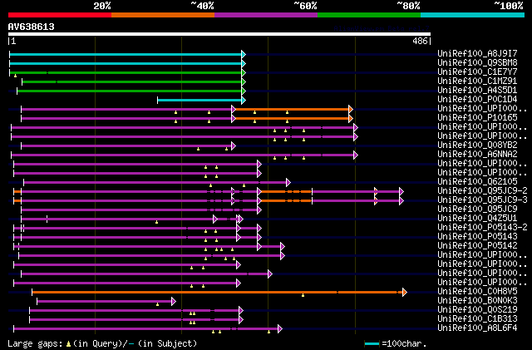
Task: Click the UniRef100_A6NNA2 label
Action: click(477, 154)
